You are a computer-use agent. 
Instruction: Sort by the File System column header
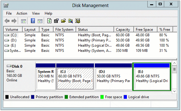click(x=65, y=30)
